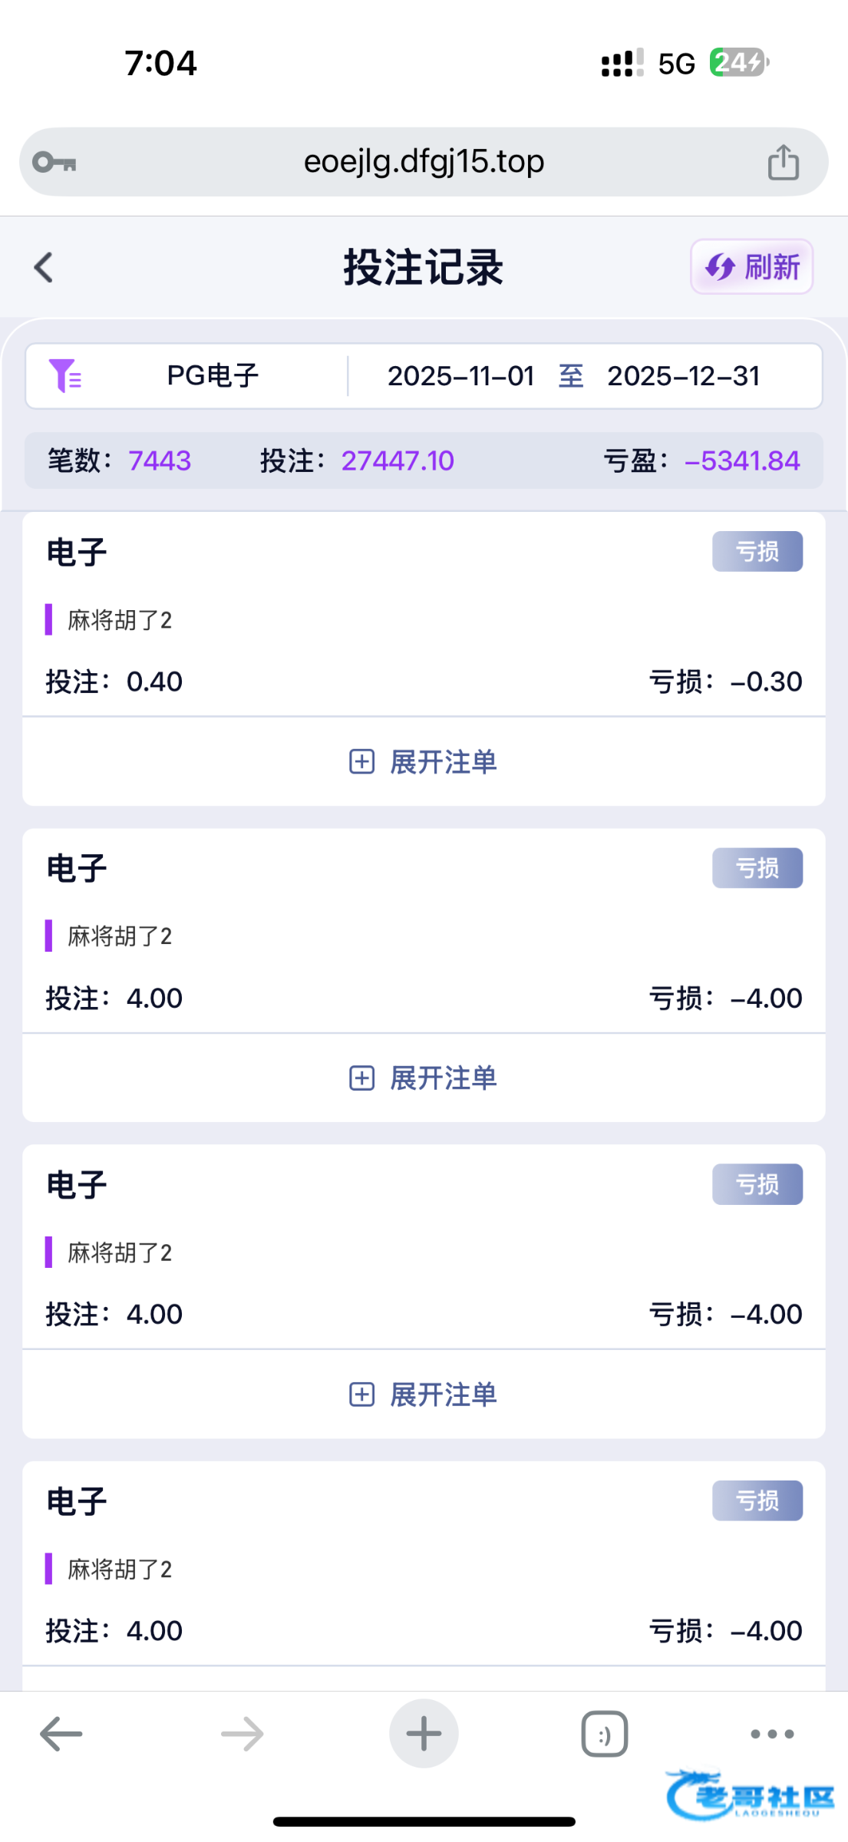848x1842 pixels.
Task: Tap the 麻将胡了2 game name in first card
Action: (120, 620)
